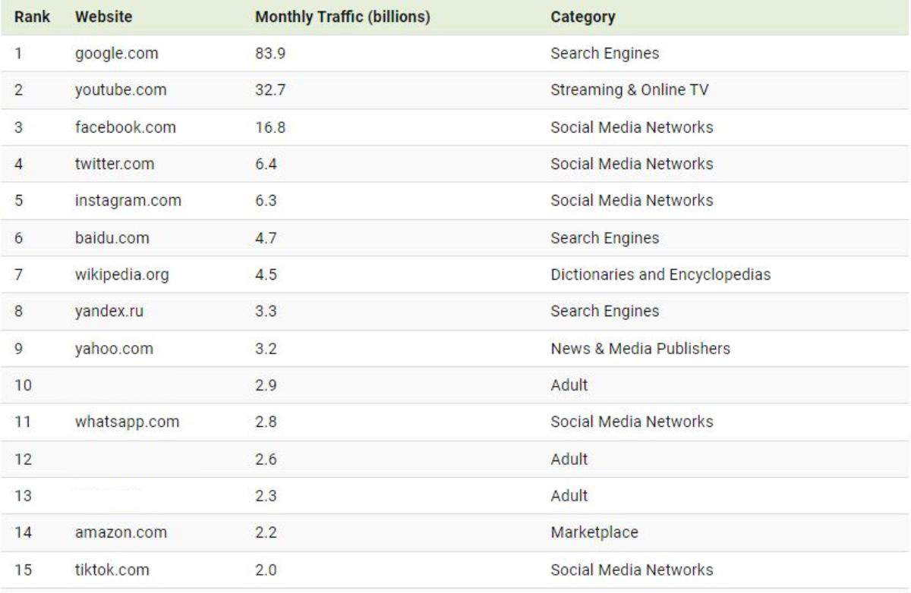Click facebook.com in the Website column
911x593 pixels.
tap(125, 127)
